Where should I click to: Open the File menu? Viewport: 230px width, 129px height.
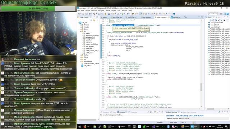79,11
